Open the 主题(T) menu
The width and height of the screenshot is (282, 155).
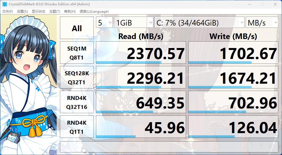pyautogui.click(x=55, y=12)
